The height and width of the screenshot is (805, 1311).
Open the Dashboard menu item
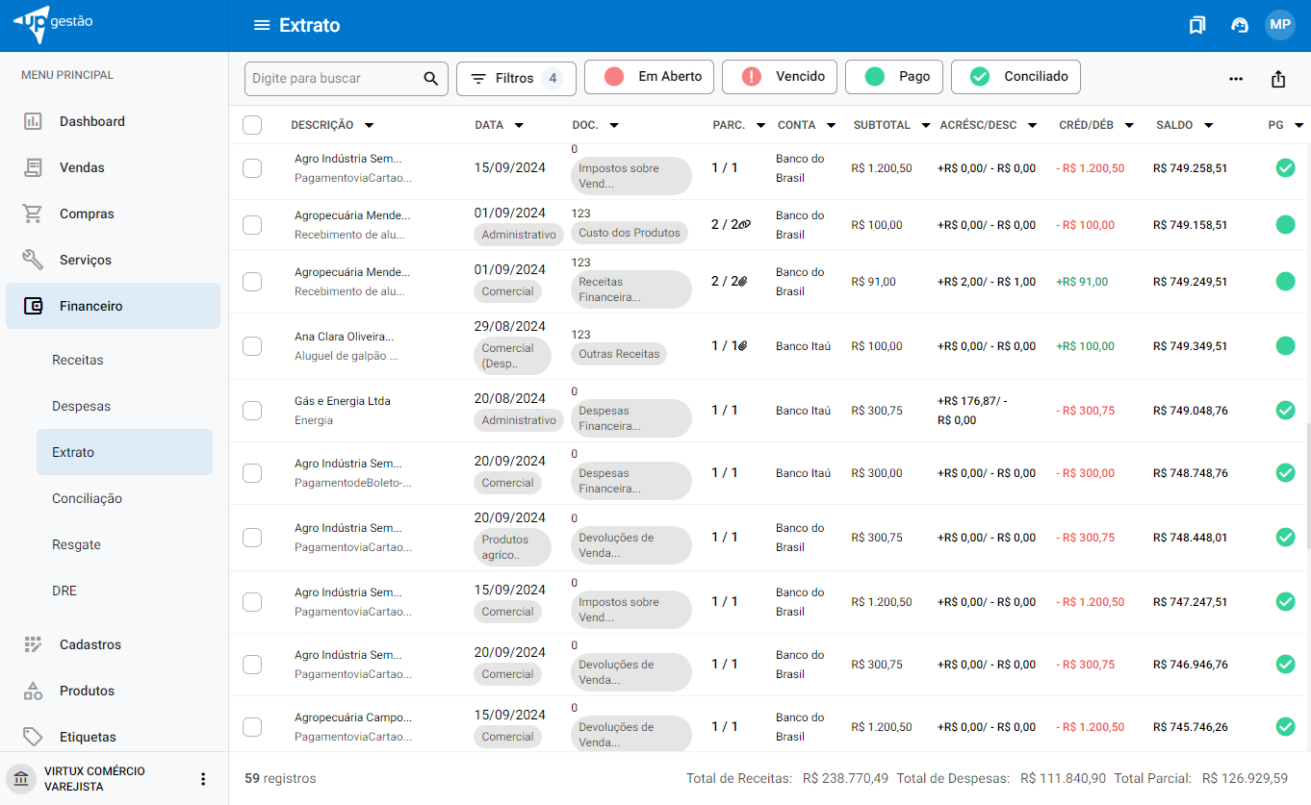pos(92,121)
